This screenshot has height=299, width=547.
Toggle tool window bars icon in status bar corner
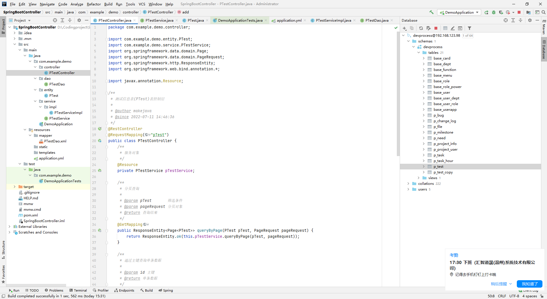point(3,296)
